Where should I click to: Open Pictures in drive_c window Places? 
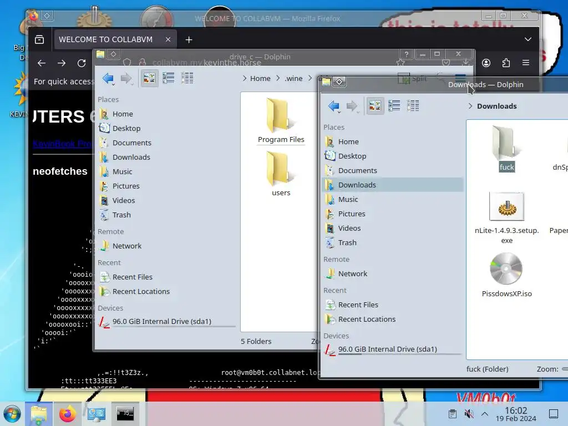pos(166,186)
